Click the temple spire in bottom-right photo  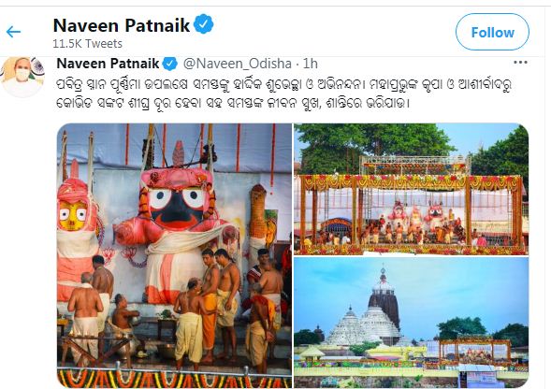pyautogui.click(x=384, y=297)
